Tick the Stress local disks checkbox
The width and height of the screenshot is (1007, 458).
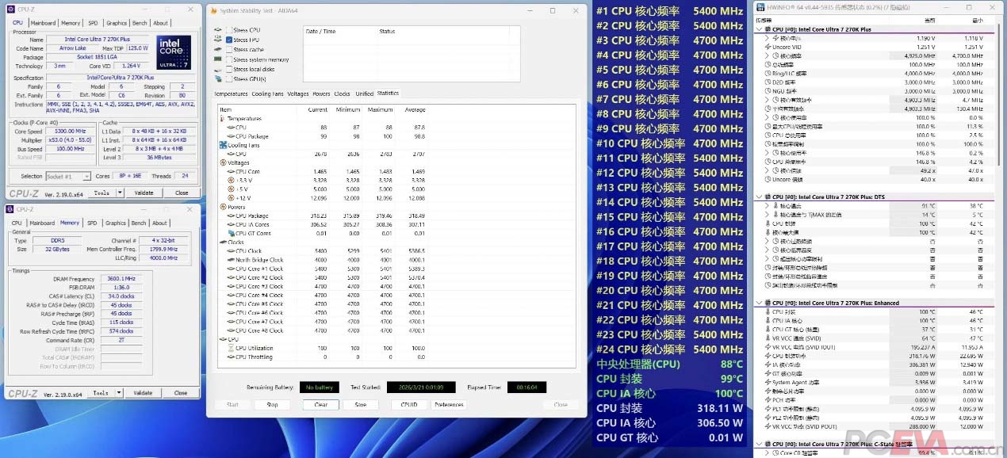coord(228,69)
